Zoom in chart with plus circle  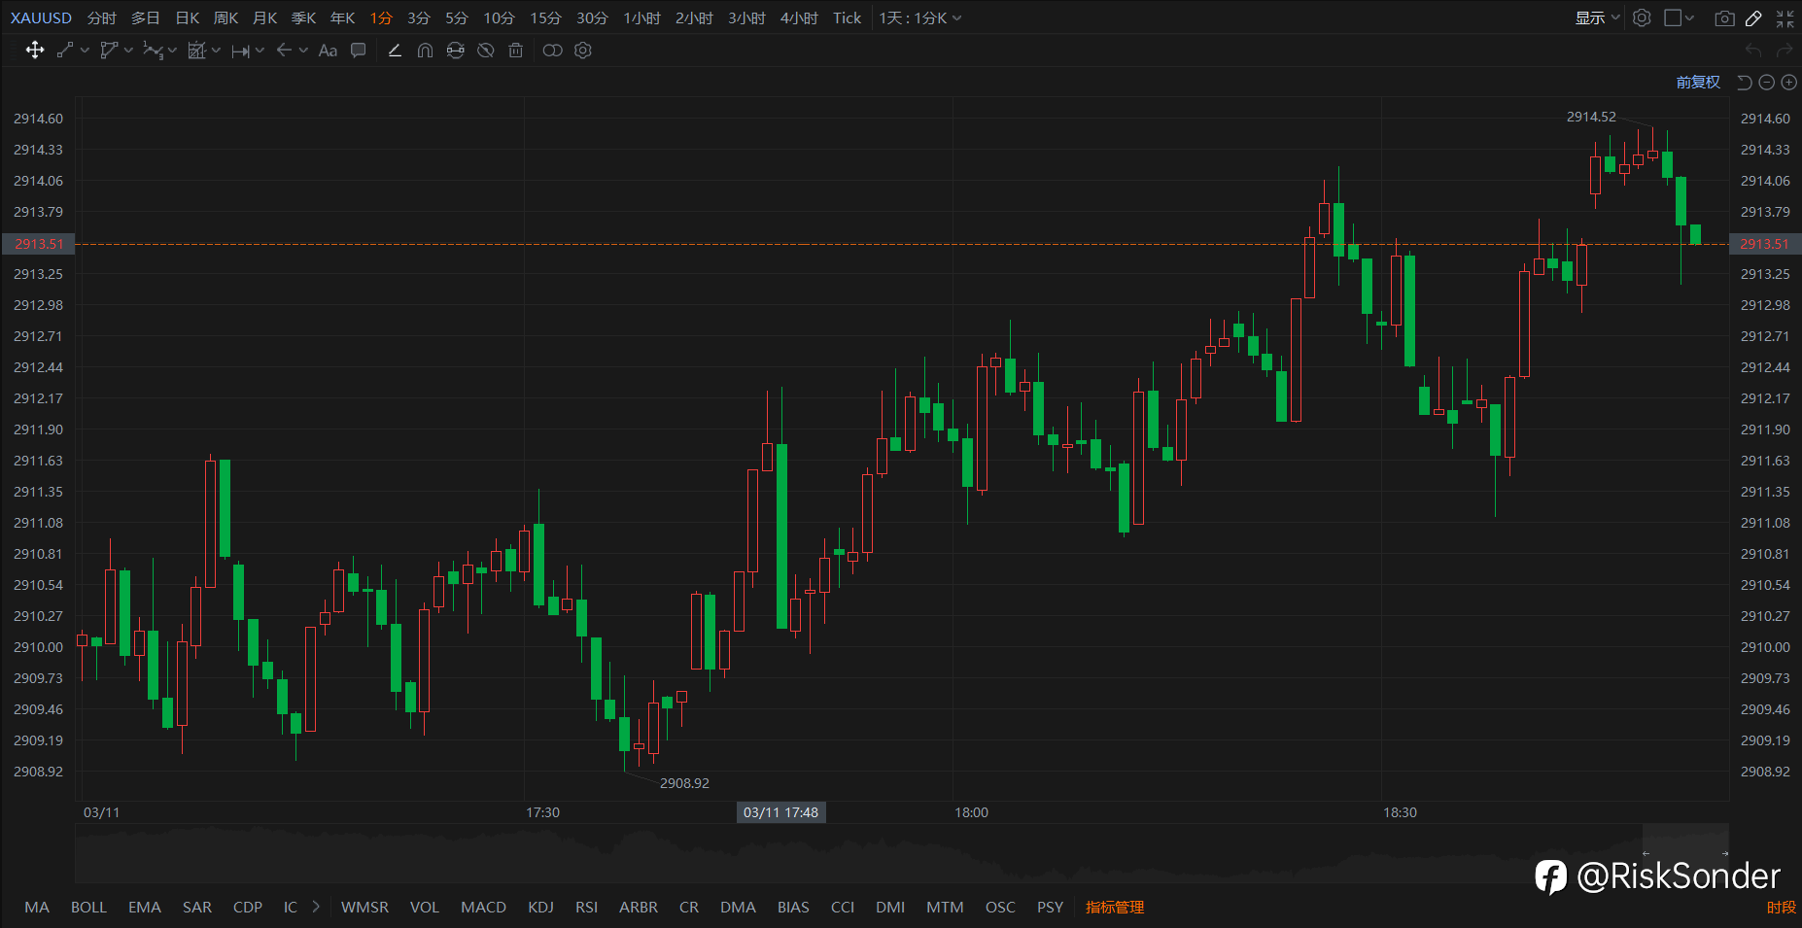[1788, 83]
